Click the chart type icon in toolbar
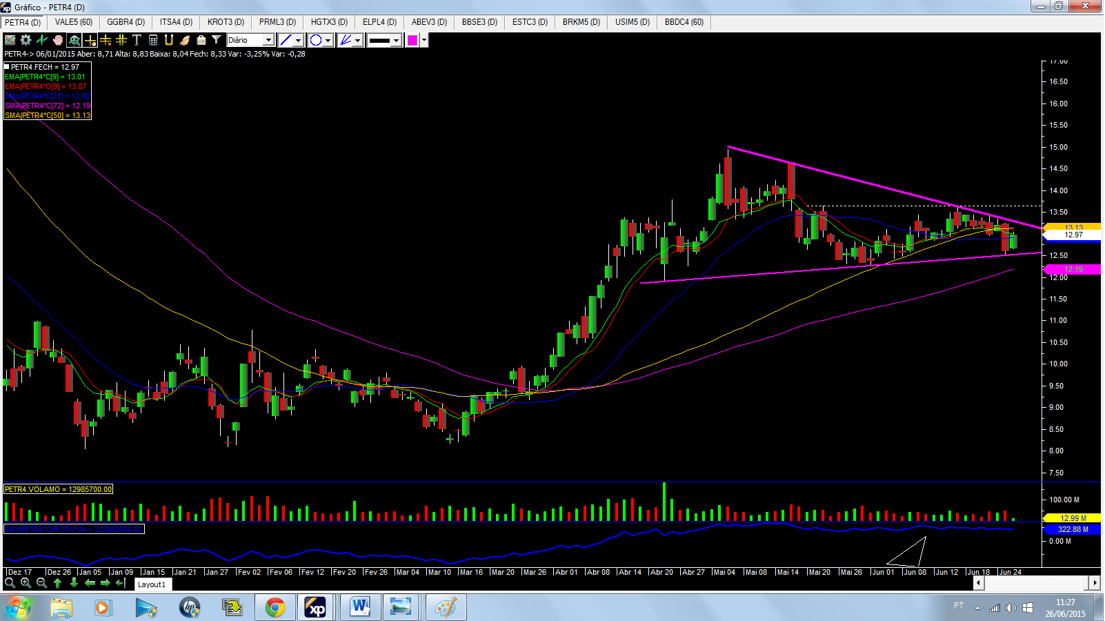Viewport: 1105px width, 621px height. click(10, 40)
